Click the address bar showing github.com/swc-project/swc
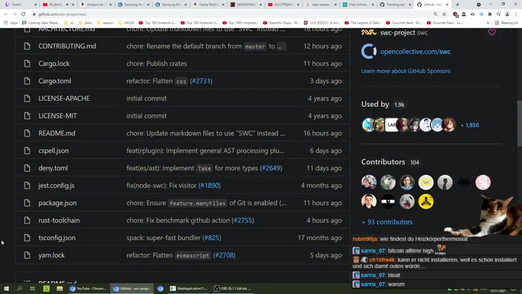 coord(204,14)
